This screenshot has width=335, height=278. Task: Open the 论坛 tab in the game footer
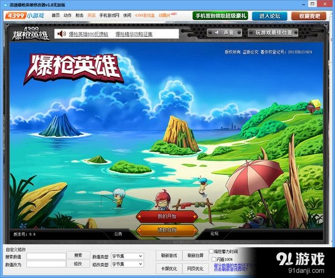point(214,233)
